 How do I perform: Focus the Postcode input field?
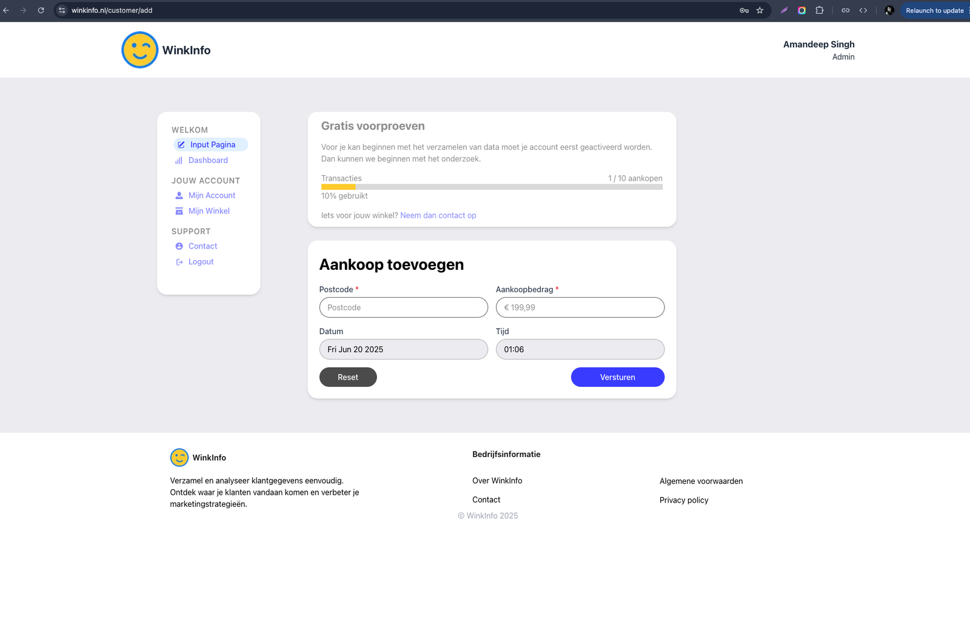403,308
